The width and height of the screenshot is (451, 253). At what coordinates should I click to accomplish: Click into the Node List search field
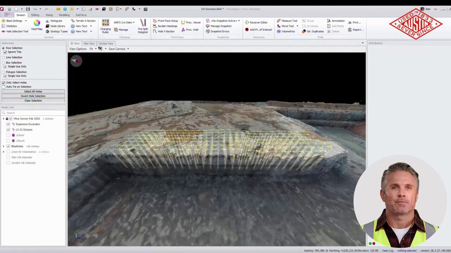tap(33, 113)
